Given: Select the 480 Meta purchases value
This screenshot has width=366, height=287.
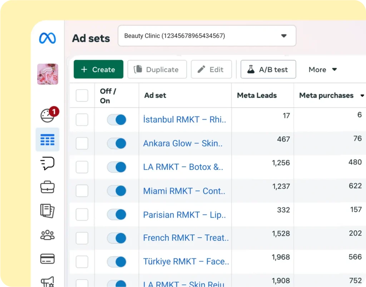Looking at the screenshot, I should 355,162.
